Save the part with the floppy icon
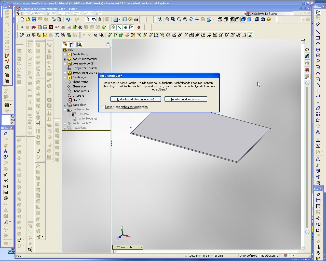The width and height of the screenshot is (326, 261). tap(34, 19)
